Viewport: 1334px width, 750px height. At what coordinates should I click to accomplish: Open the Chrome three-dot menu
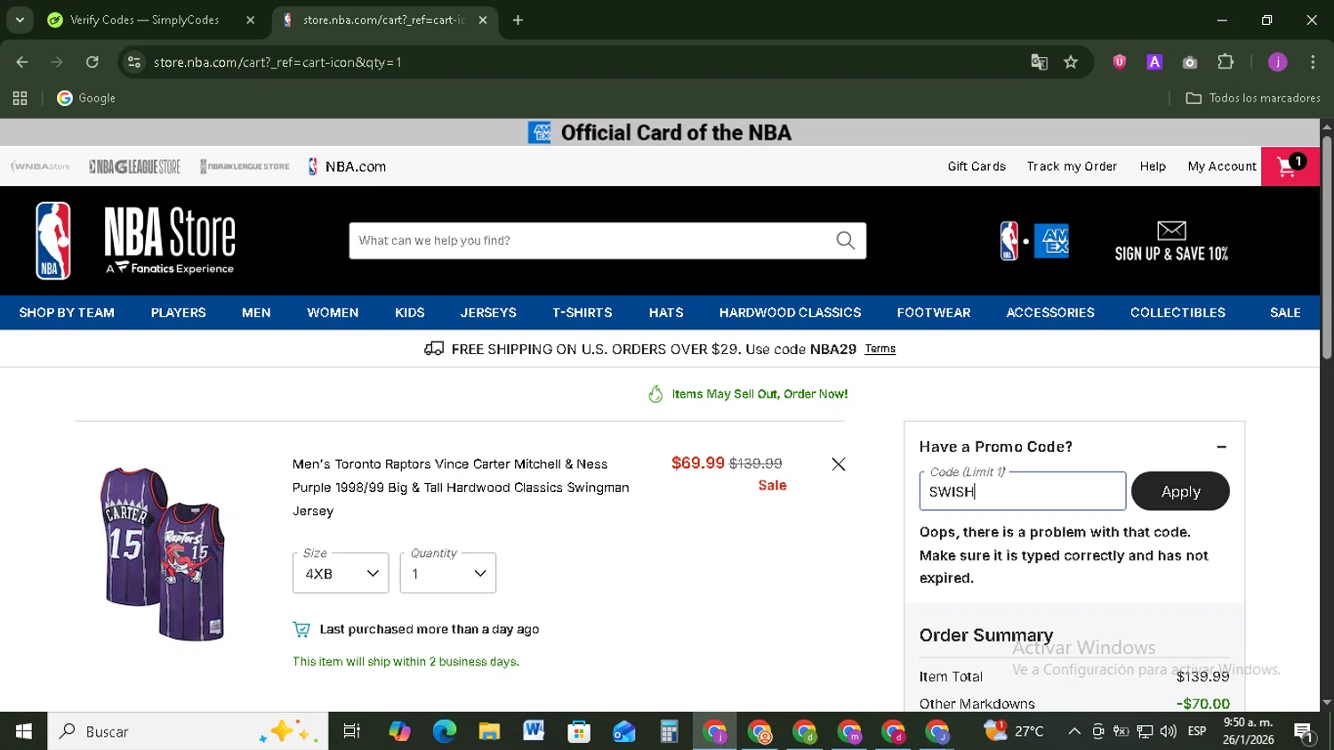tap(1313, 62)
